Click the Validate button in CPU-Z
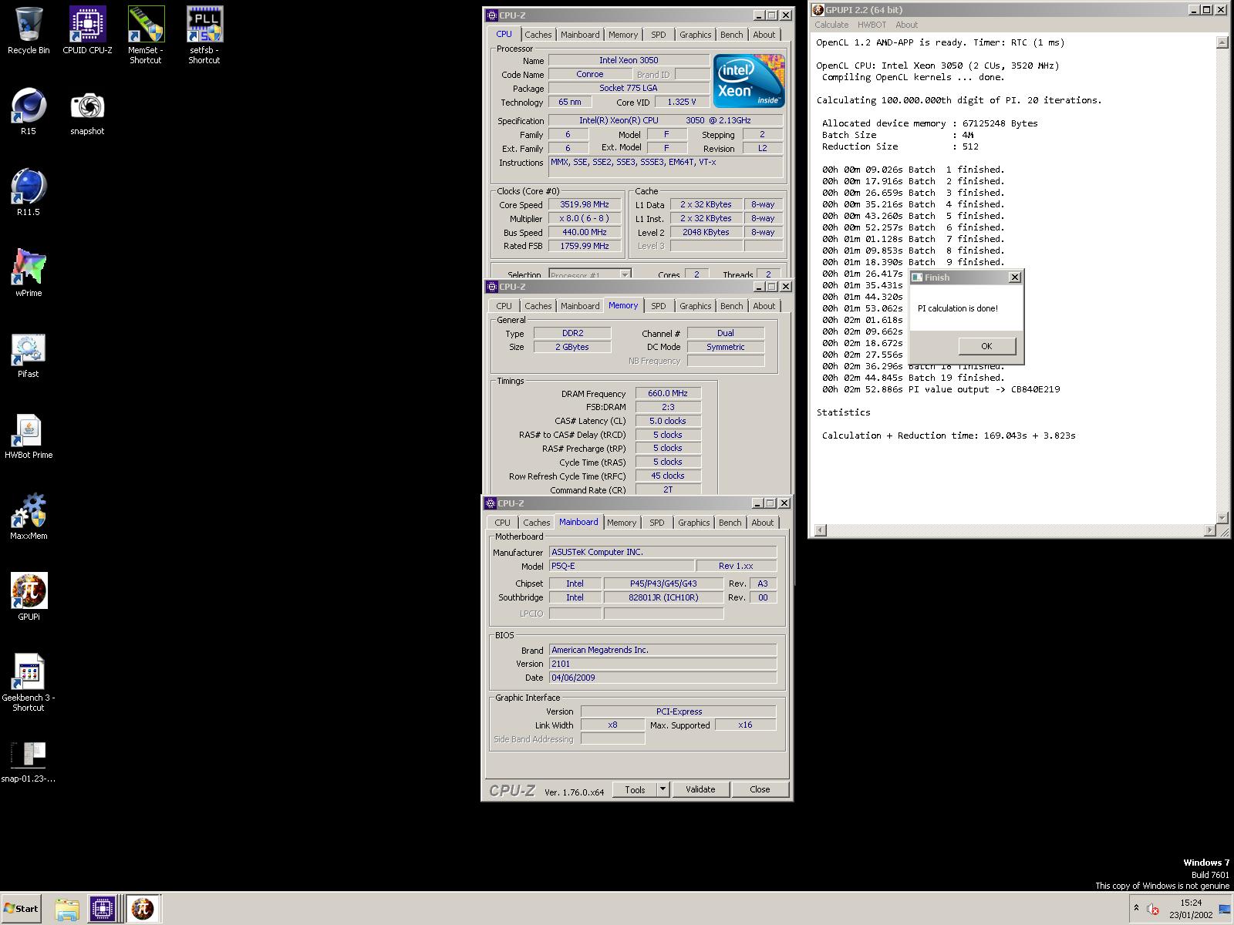The width and height of the screenshot is (1234, 925). click(700, 789)
